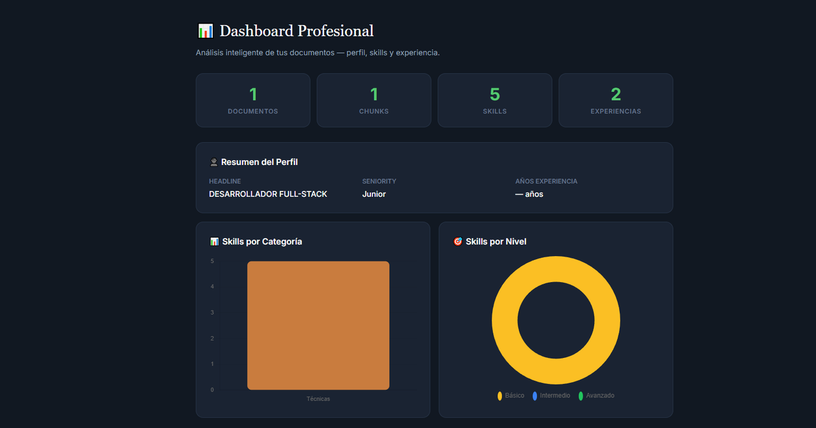
Task: Toggle the Avanzado legend item
Action: [596, 396]
